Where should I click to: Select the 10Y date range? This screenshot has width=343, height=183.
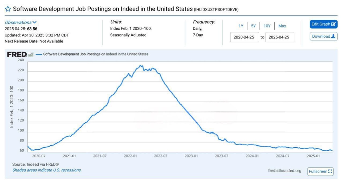[267, 26]
